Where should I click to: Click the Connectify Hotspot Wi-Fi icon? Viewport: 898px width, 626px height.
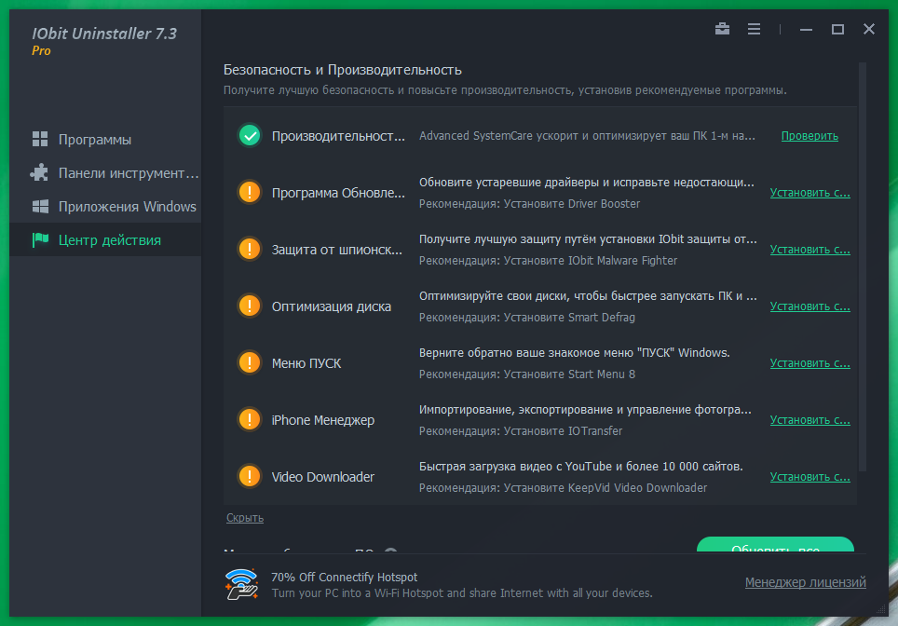click(x=241, y=584)
